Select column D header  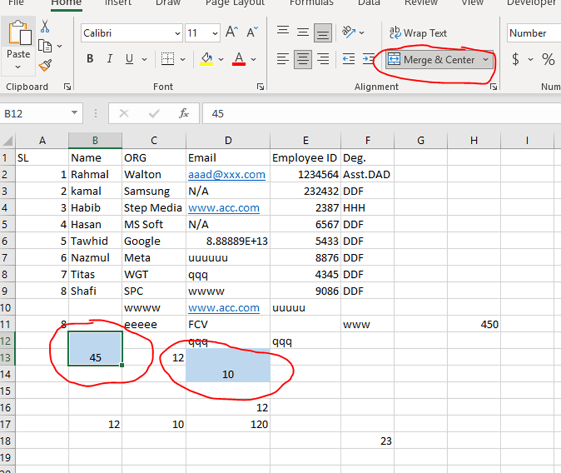[x=228, y=140]
